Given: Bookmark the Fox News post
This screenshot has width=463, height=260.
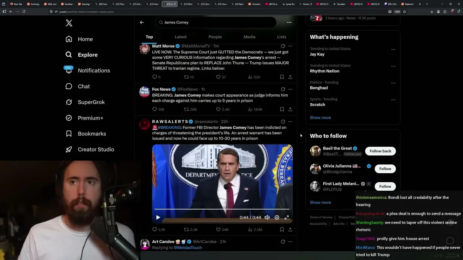Looking at the screenshot, I should pos(282,109).
